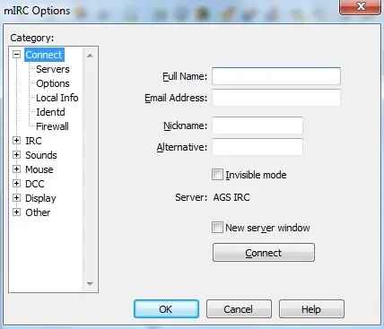Close the mIRC Options dialog
The height and width of the screenshot is (329, 384).
coord(361,6)
